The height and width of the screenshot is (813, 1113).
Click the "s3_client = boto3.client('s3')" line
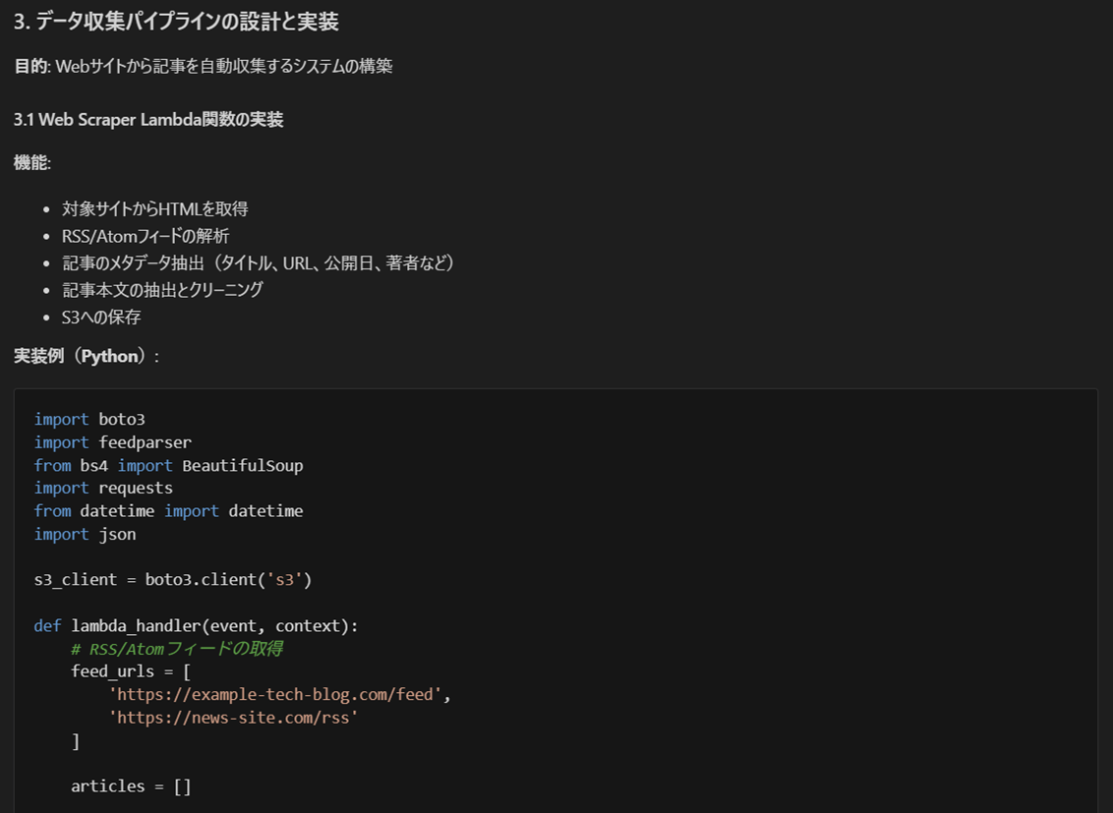(172, 579)
